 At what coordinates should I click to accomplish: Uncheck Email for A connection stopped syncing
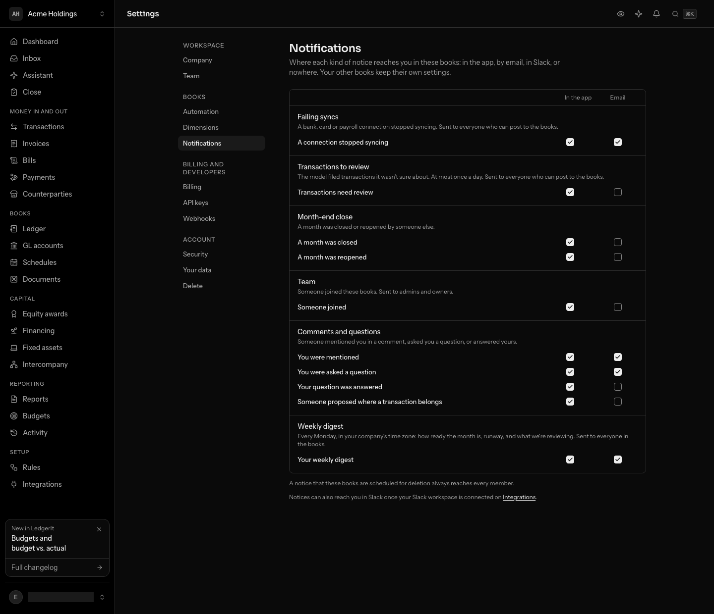click(618, 142)
